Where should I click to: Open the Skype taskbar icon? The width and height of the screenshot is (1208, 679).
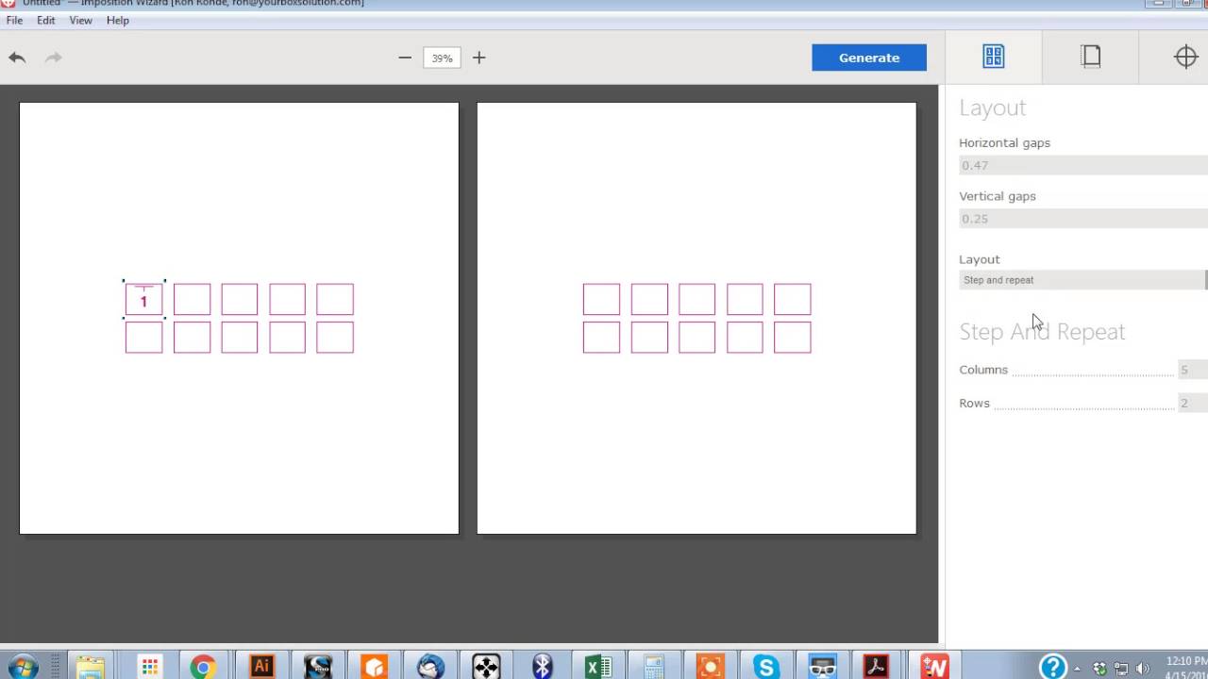765,667
